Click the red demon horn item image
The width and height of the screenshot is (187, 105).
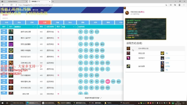11,82
